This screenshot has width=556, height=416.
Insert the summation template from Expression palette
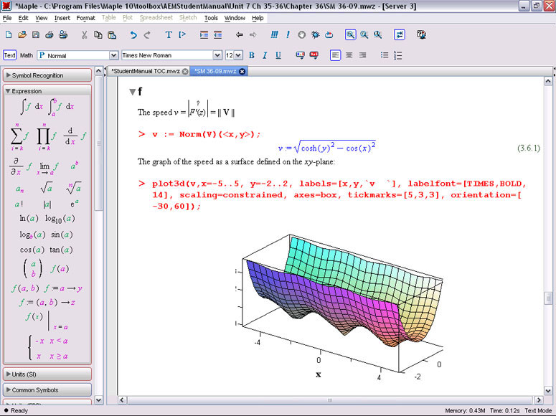[x=18, y=135]
